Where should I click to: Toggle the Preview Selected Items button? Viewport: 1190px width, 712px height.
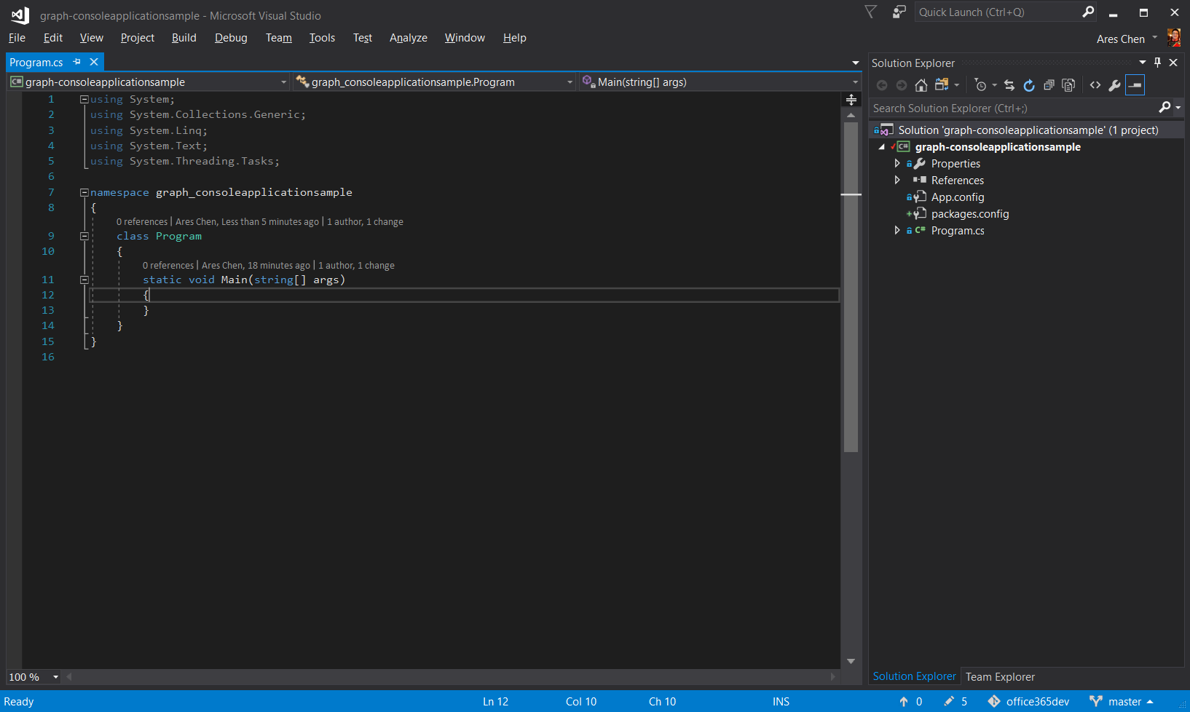pos(1135,85)
